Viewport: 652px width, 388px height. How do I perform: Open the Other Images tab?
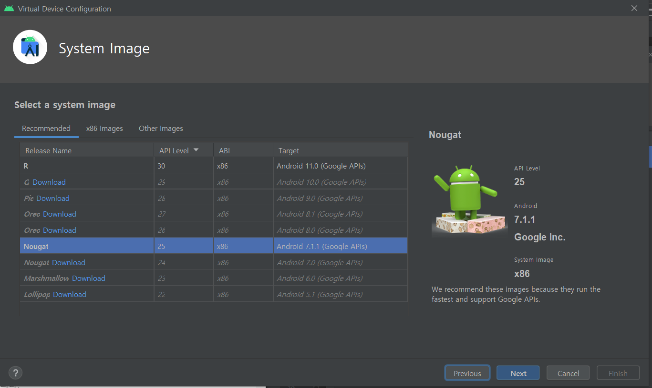(161, 129)
